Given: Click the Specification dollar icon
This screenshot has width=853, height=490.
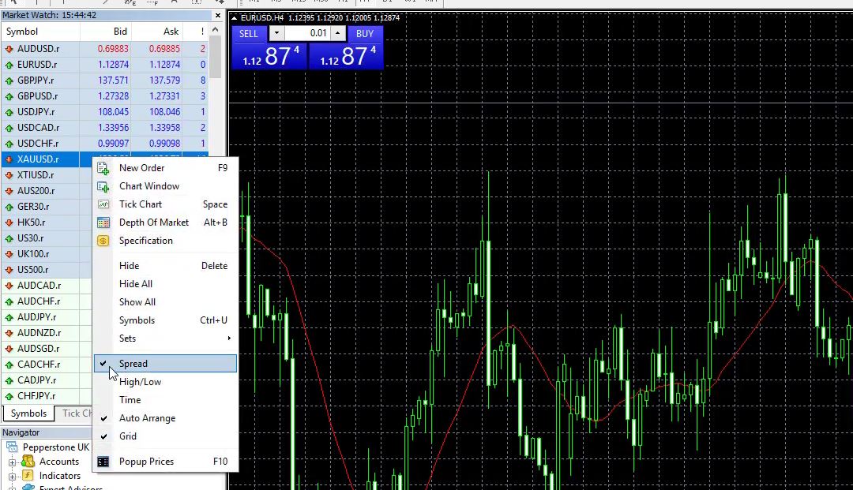Looking at the screenshot, I should click(x=103, y=241).
